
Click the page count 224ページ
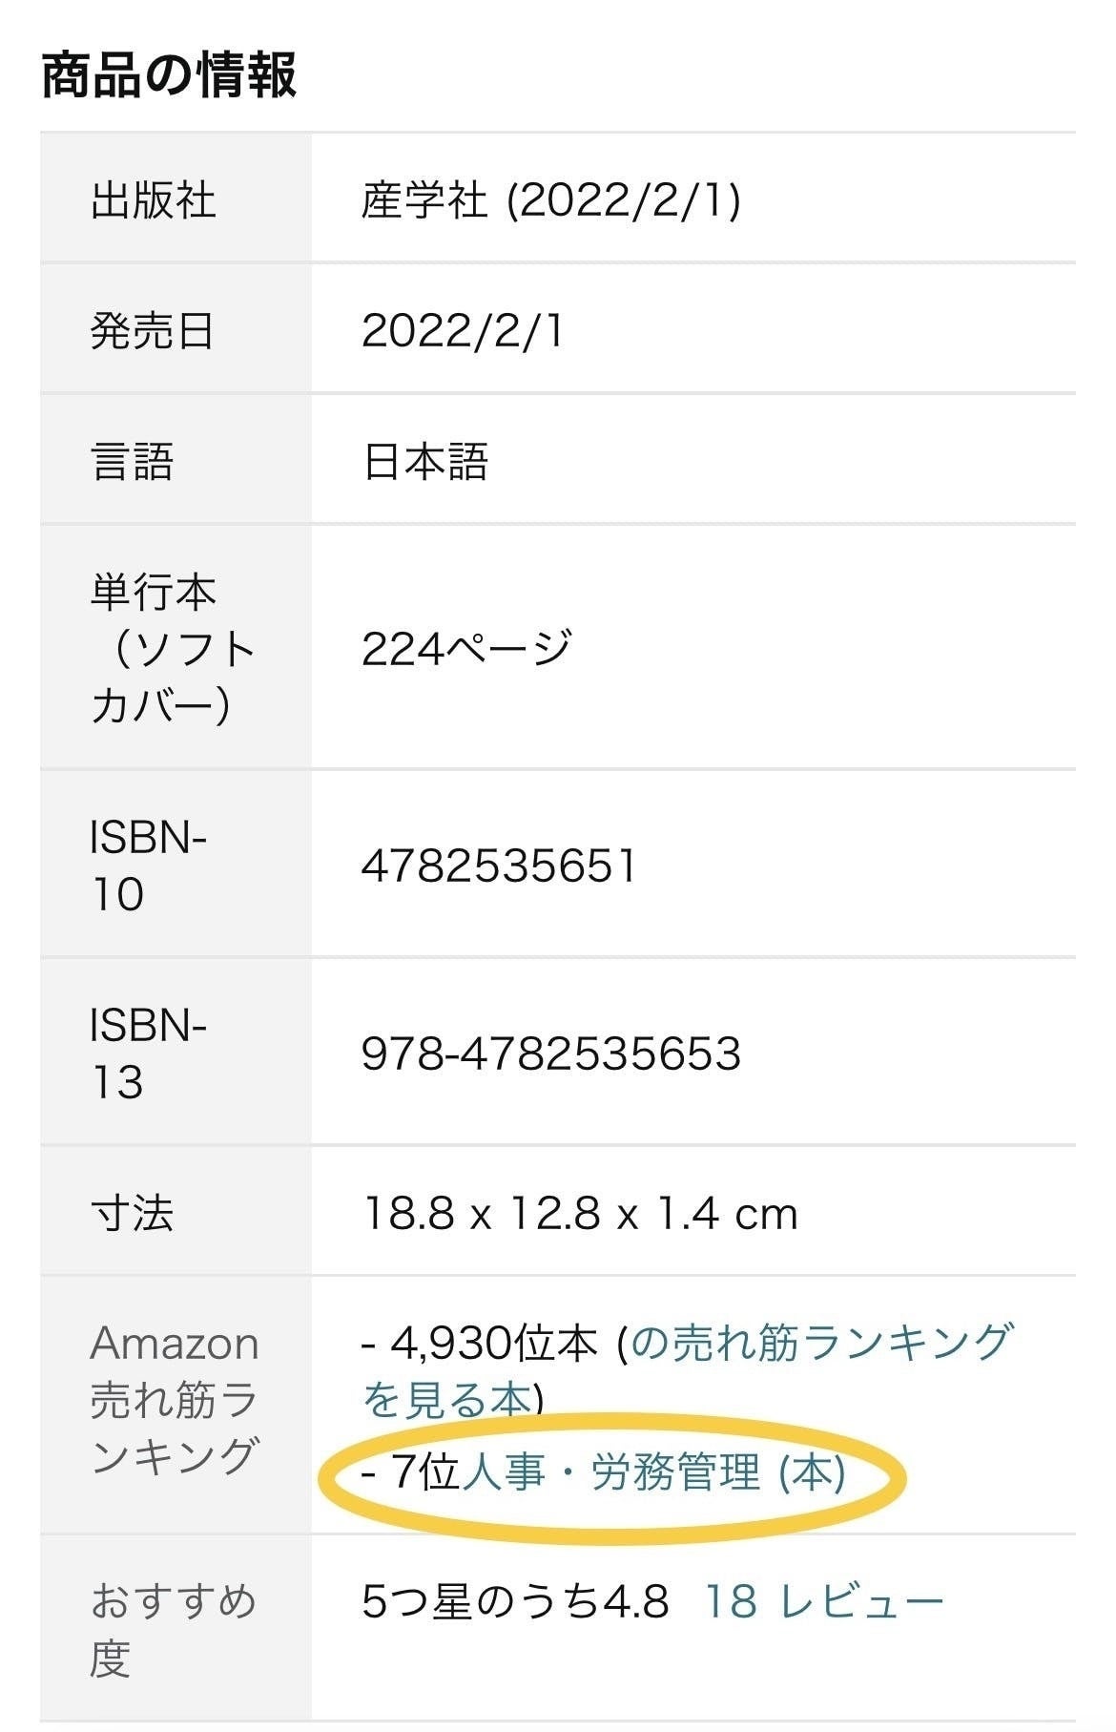tap(465, 649)
